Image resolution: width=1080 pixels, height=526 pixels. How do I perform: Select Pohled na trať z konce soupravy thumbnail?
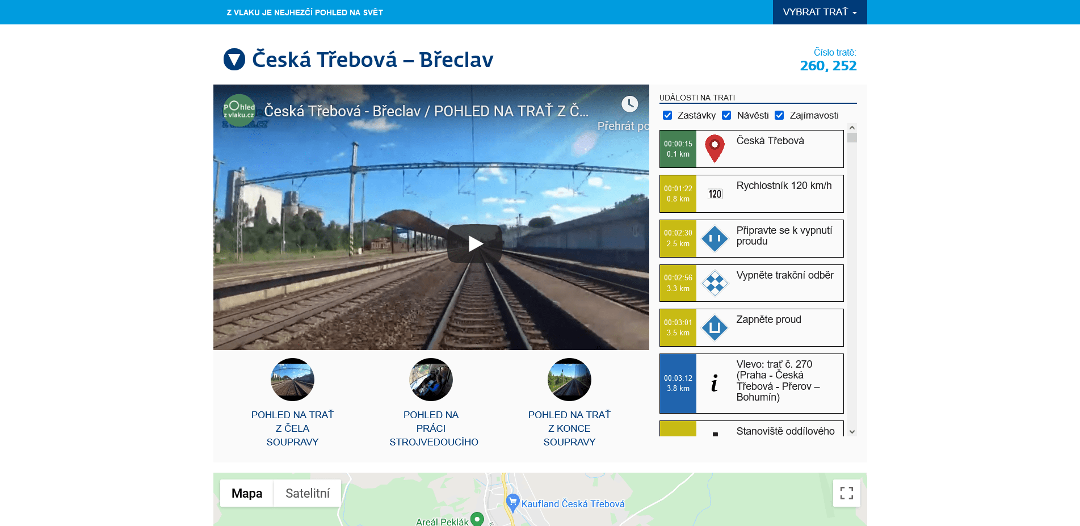click(x=569, y=380)
